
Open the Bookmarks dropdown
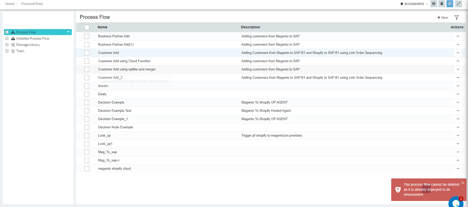pyautogui.click(x=414, y=4)
